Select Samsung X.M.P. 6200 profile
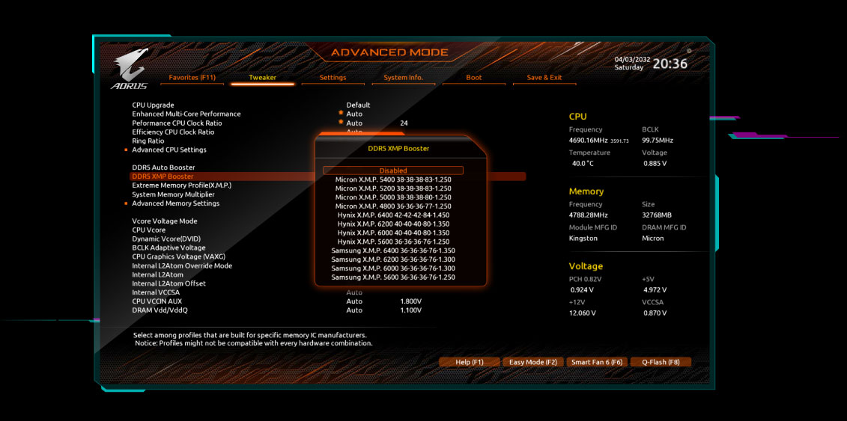Screen dimensions: 847x421 [x=393, y=259]
